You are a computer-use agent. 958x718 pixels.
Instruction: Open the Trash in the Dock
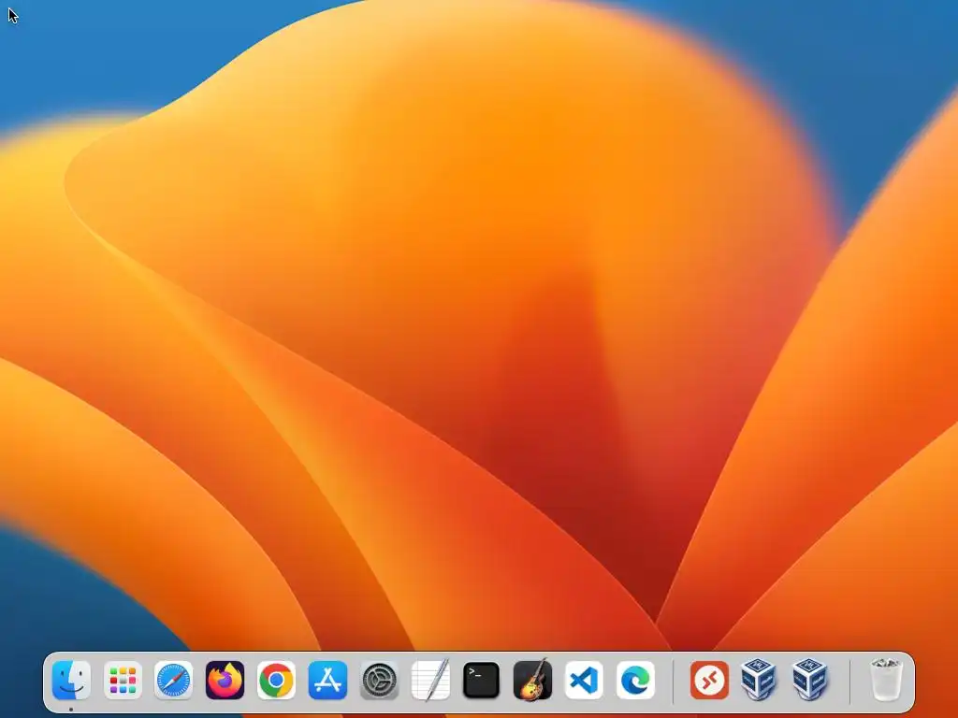pos(886,680)
